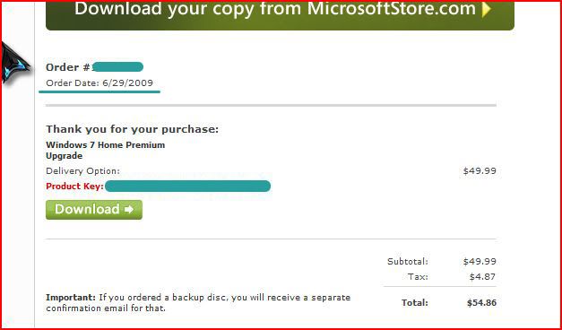Click the green Download button

pyautogui.click(x=94, y=210)
